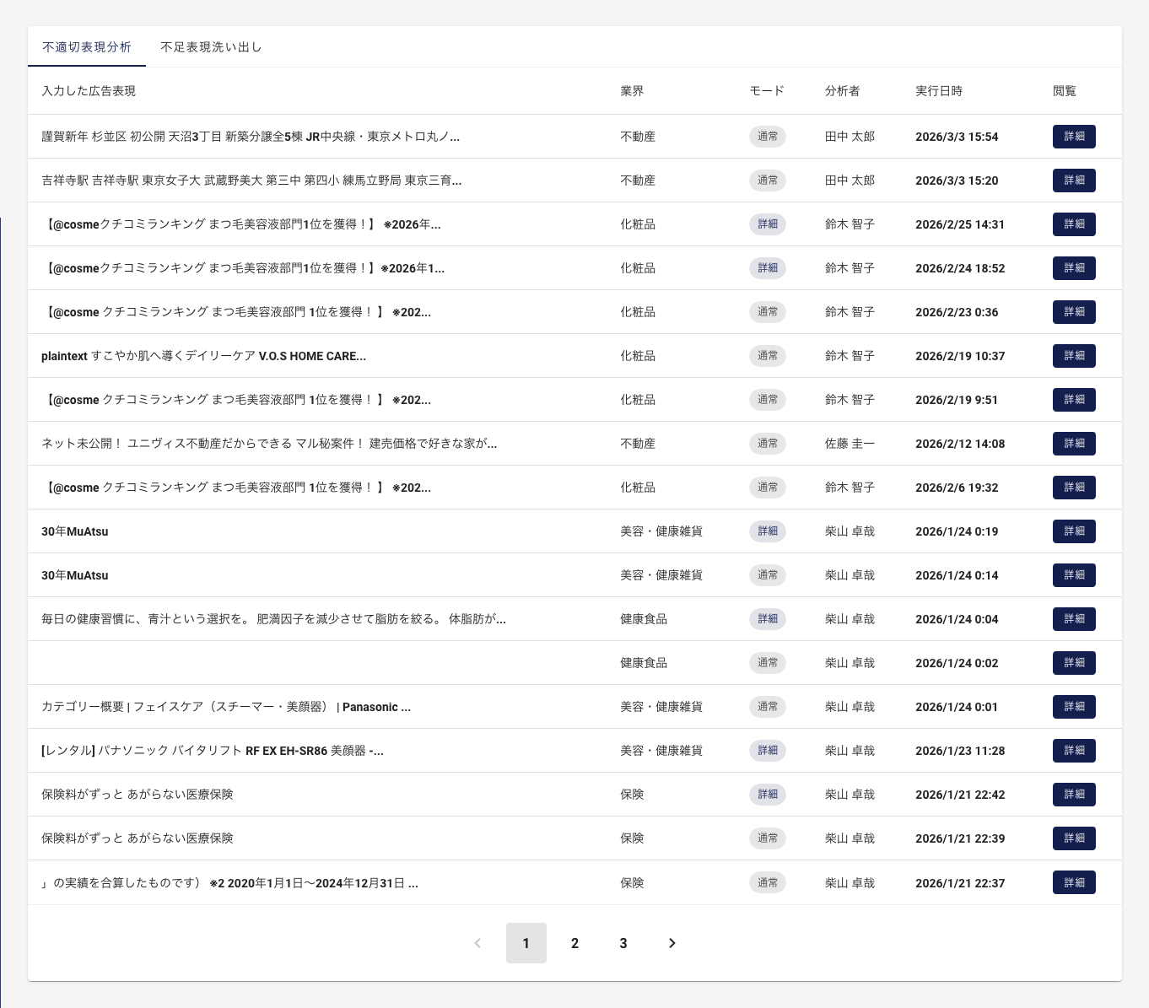Screen dimensions: 1149x1008
Task: Click the 実行日時 column header
Action: (939, 91)
